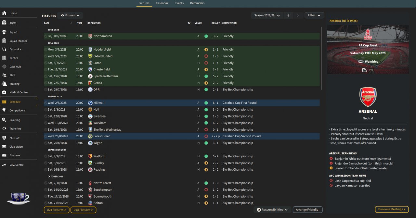Toggle the circle marker on Wigan fixture row

(x=45, y=143)
